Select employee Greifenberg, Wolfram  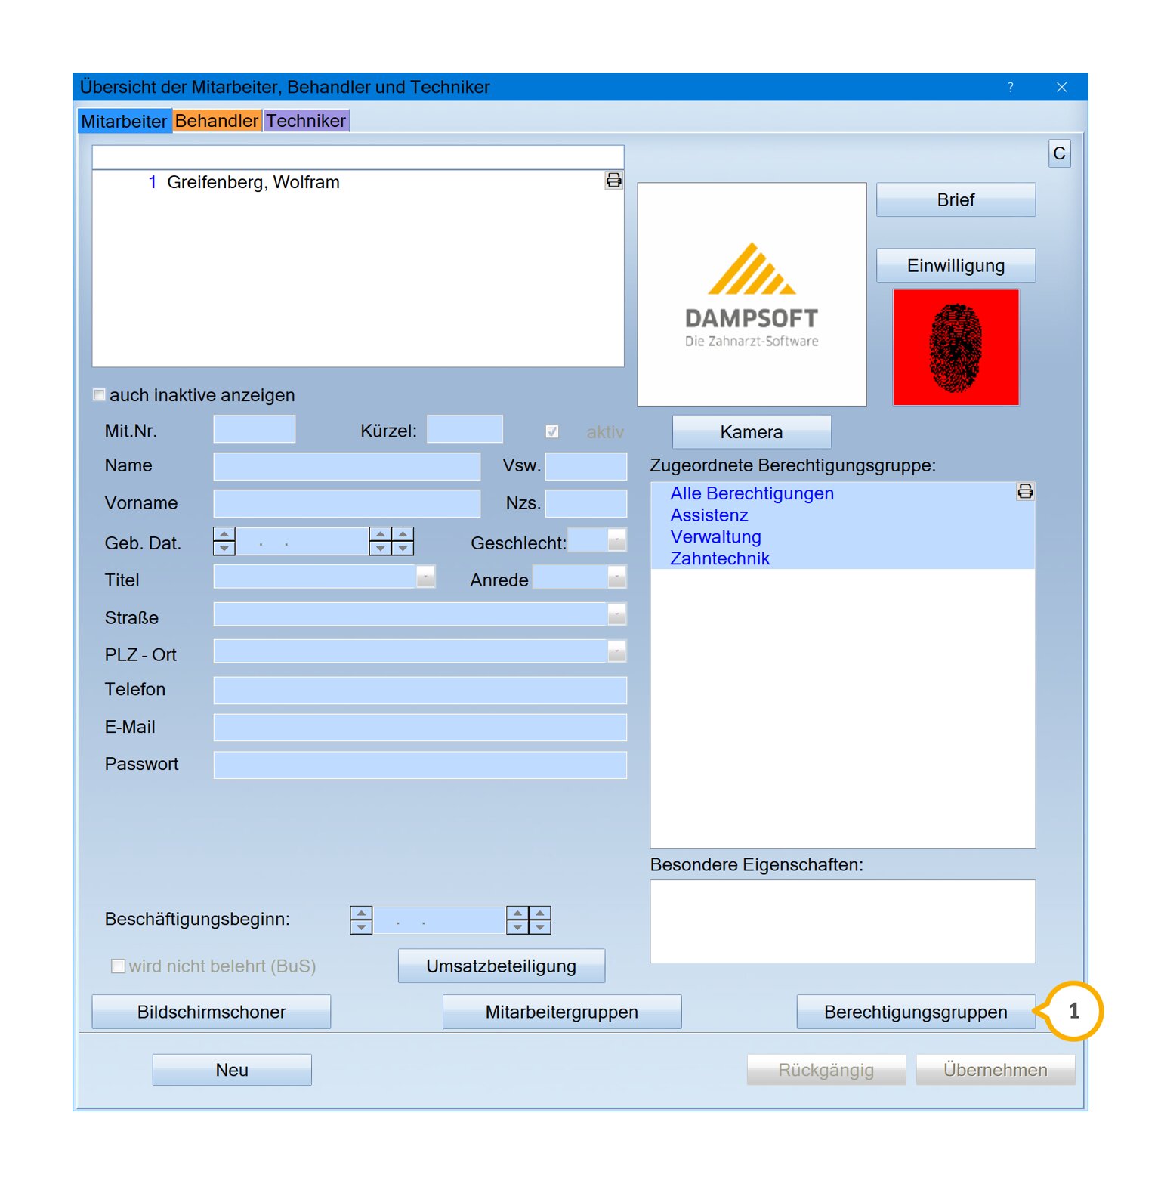click(253, 182)
